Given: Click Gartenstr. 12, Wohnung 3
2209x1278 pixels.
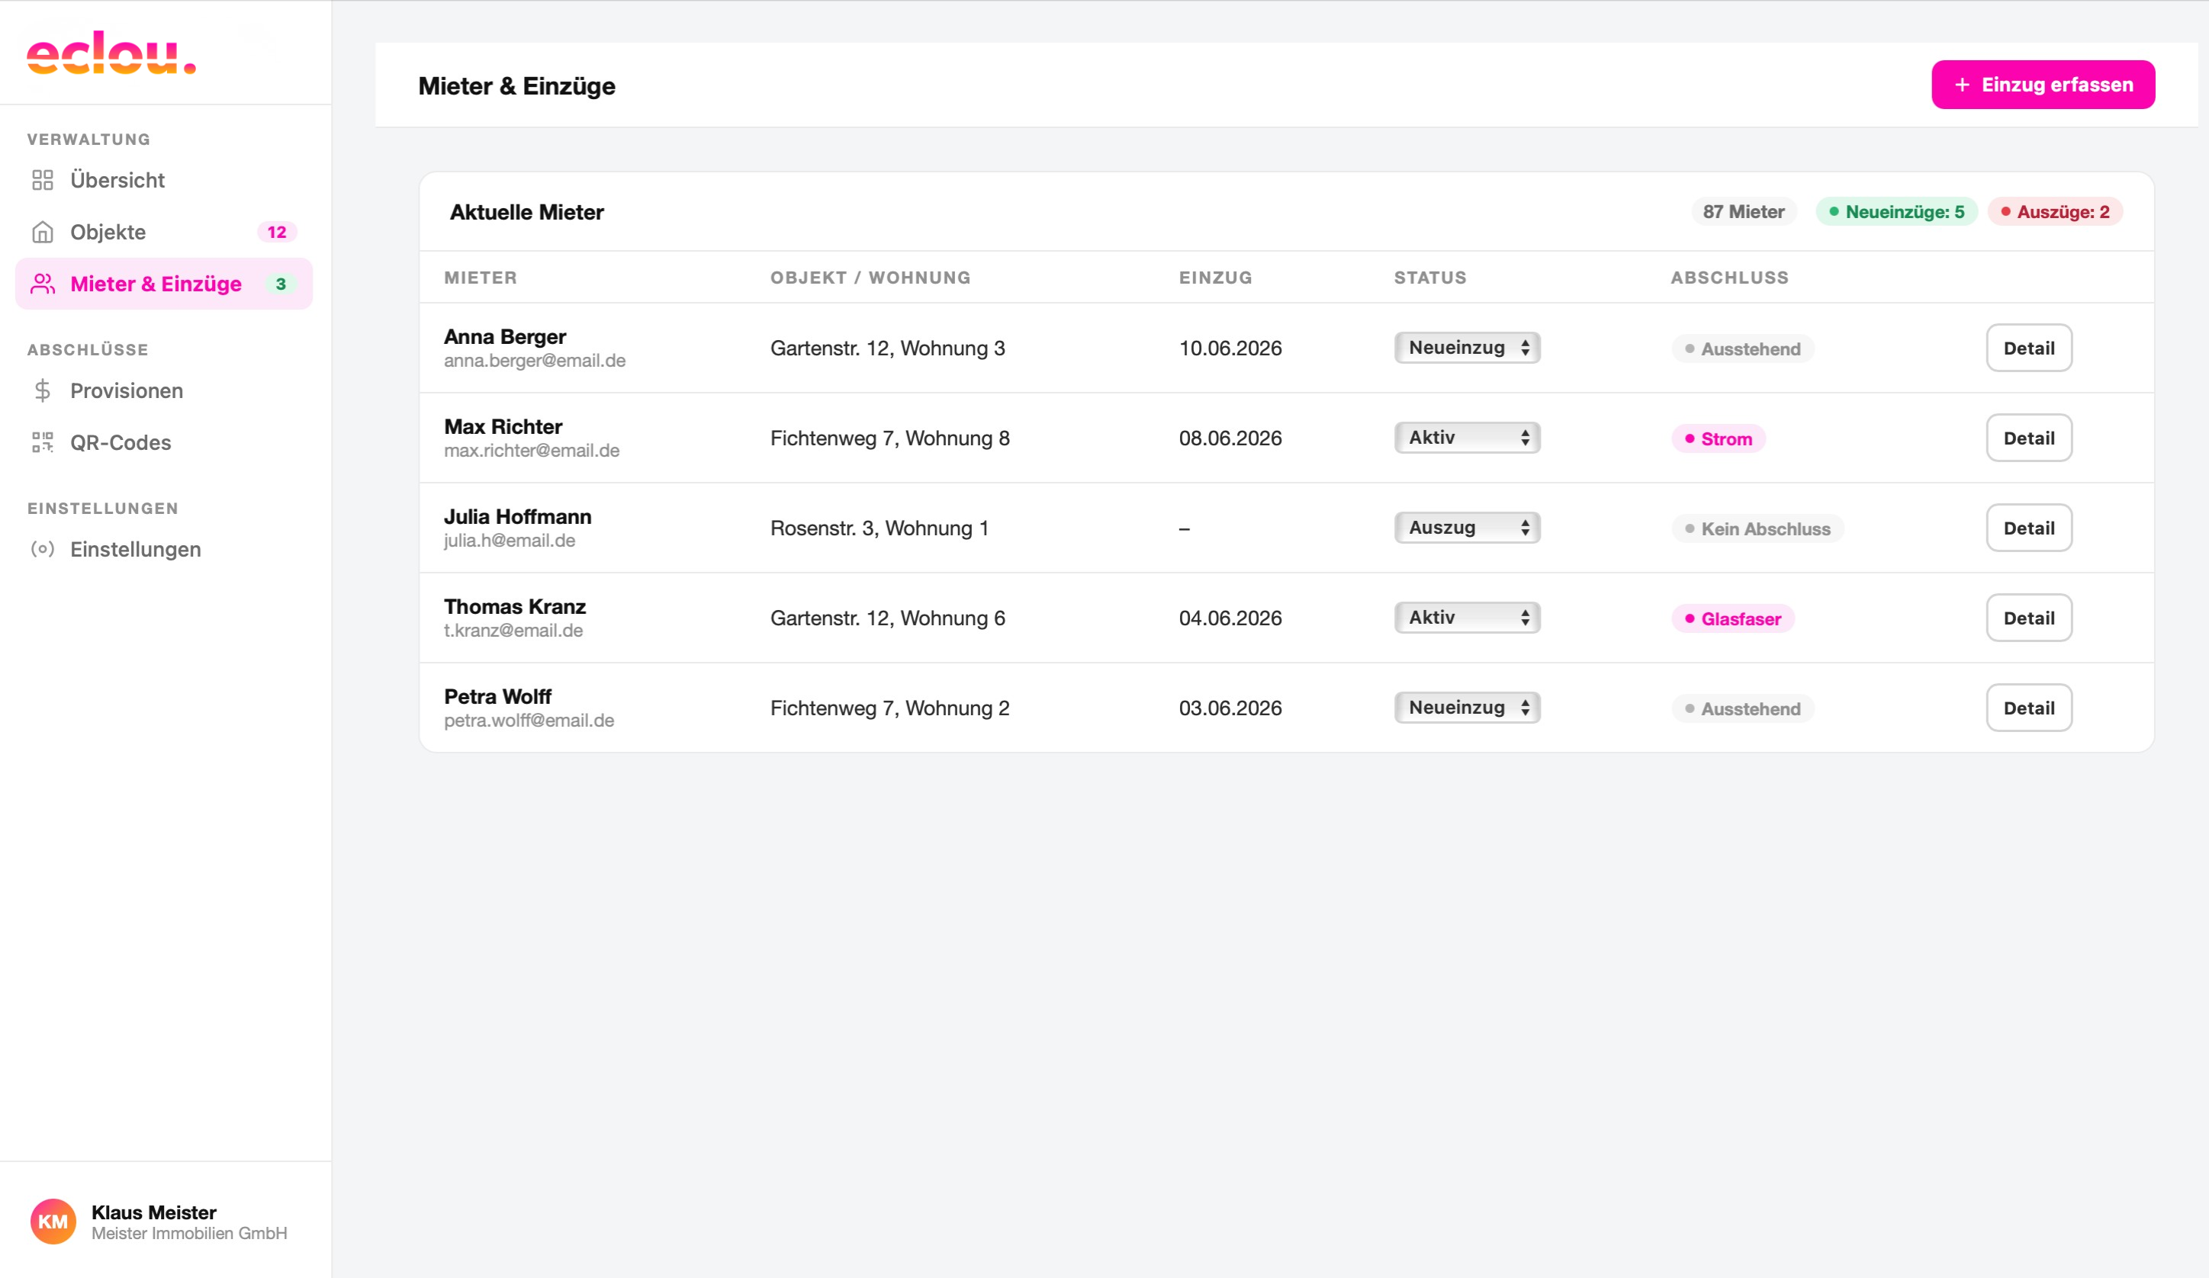Looking at the screenshot, I should click(887, 348).
